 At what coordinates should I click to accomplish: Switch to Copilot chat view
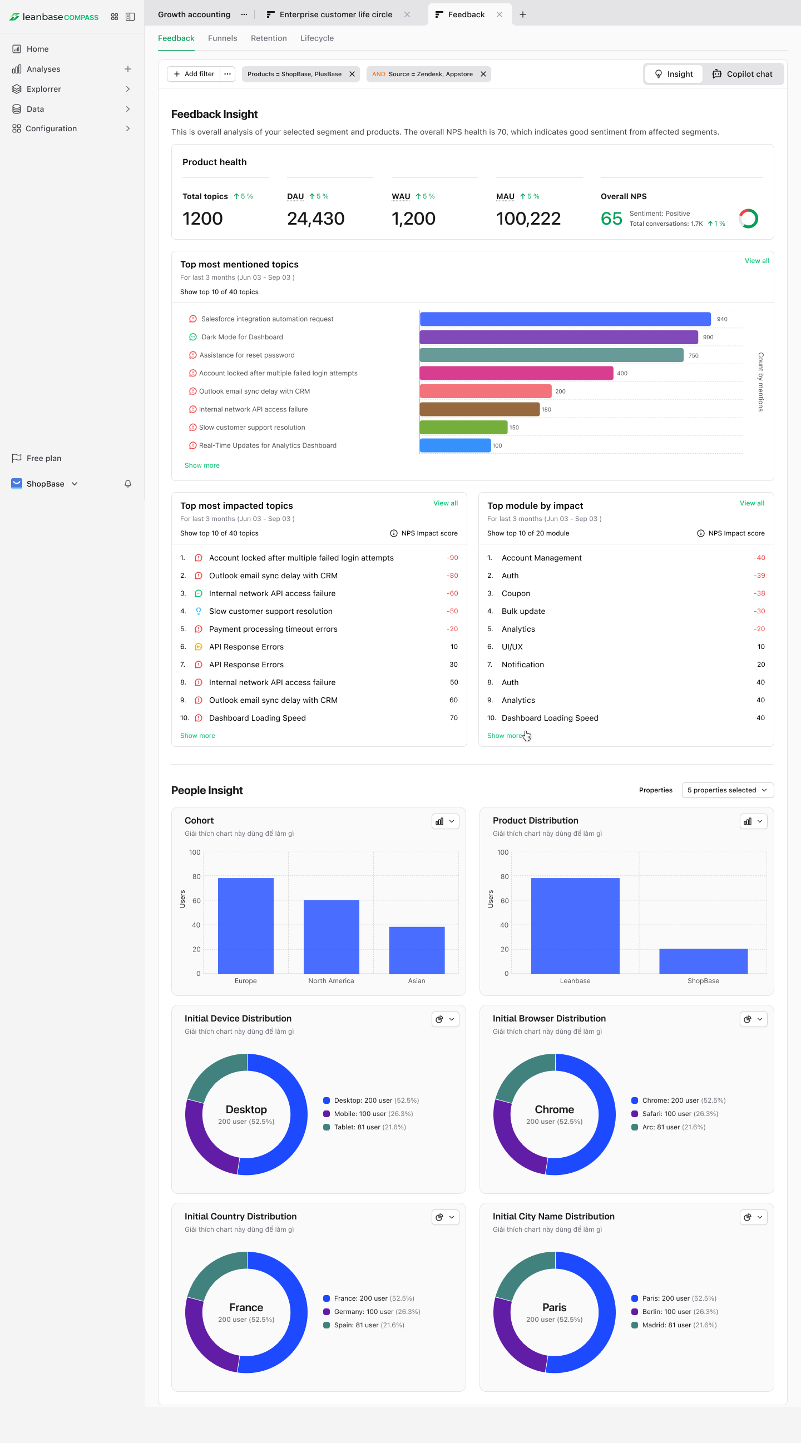(x=741, y=74)
